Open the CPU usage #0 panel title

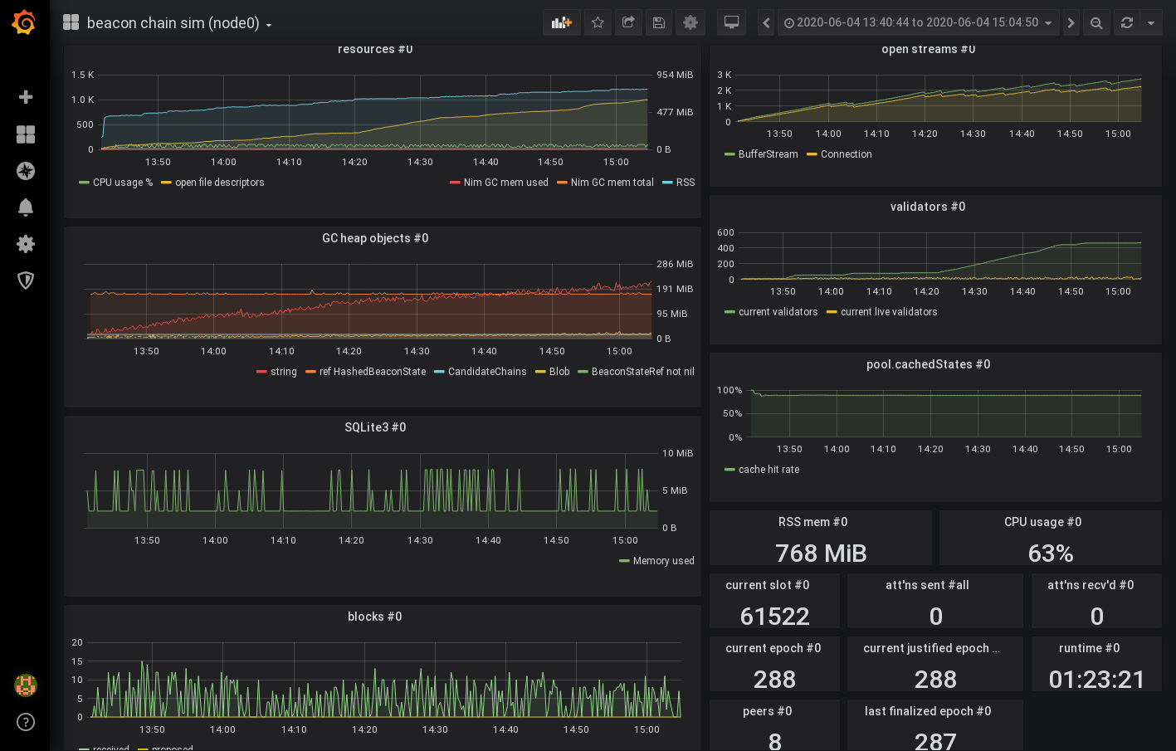pyautogui.click(x=1042, y=522)
